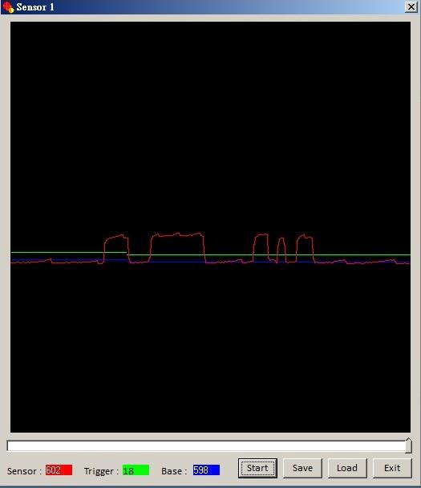Click the Start button
Viewport: 421px width, 488px height.
[257, 468]
